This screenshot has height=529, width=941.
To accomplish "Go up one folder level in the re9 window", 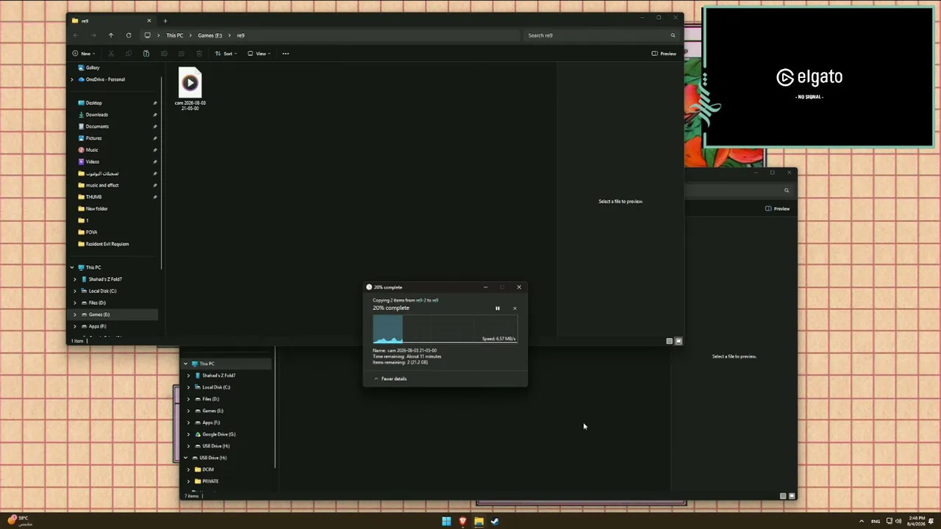I will coord(111,35).
